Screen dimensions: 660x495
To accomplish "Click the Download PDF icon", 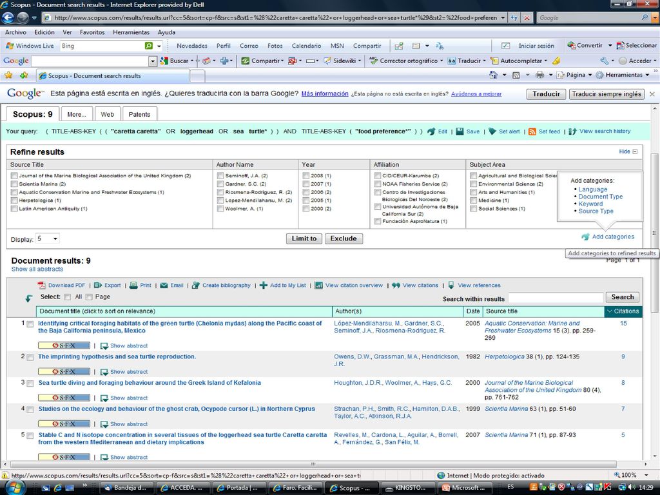I will (42, 286).
